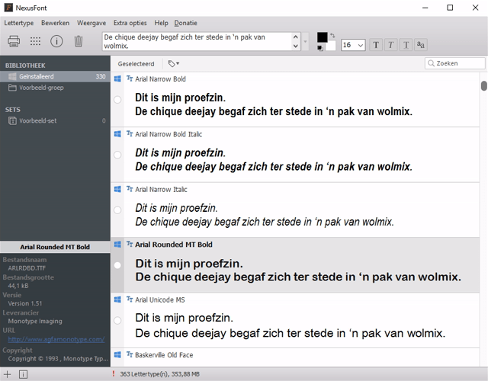Click Arial Rounded MT Bold details panel header
This screenshot has width=488, height=381.
point(55,247)
